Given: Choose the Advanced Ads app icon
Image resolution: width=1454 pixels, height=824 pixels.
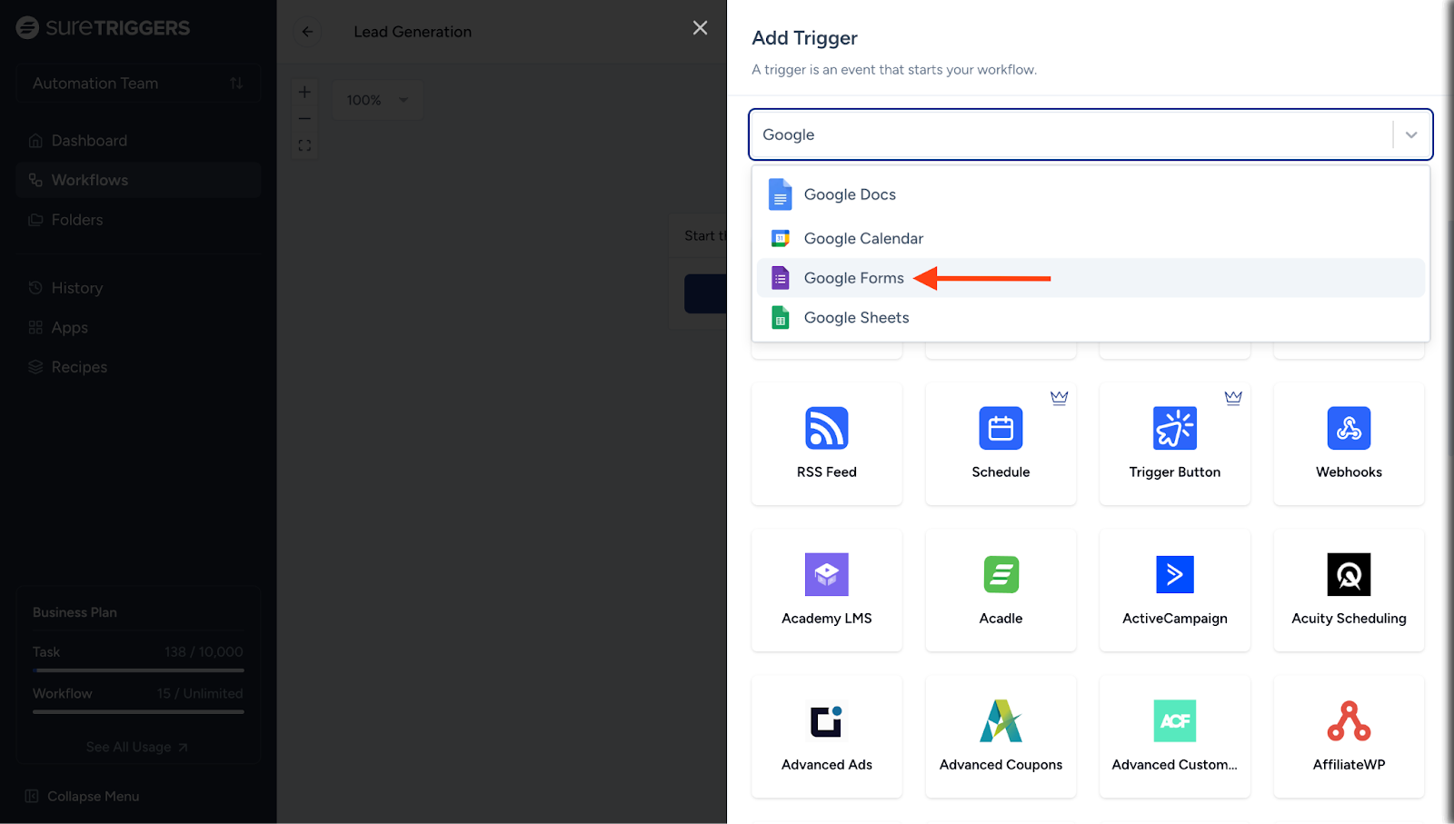Looking at the screenshot, I should pyautogui.click(x=826, y=720).
